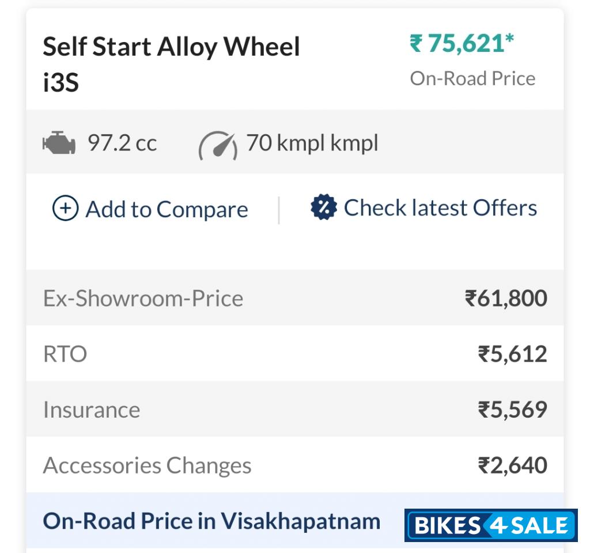This screenshot has width=590, height=553.
Task: Click the 97.2 cc engine spec text
Action: click(122, 143)
